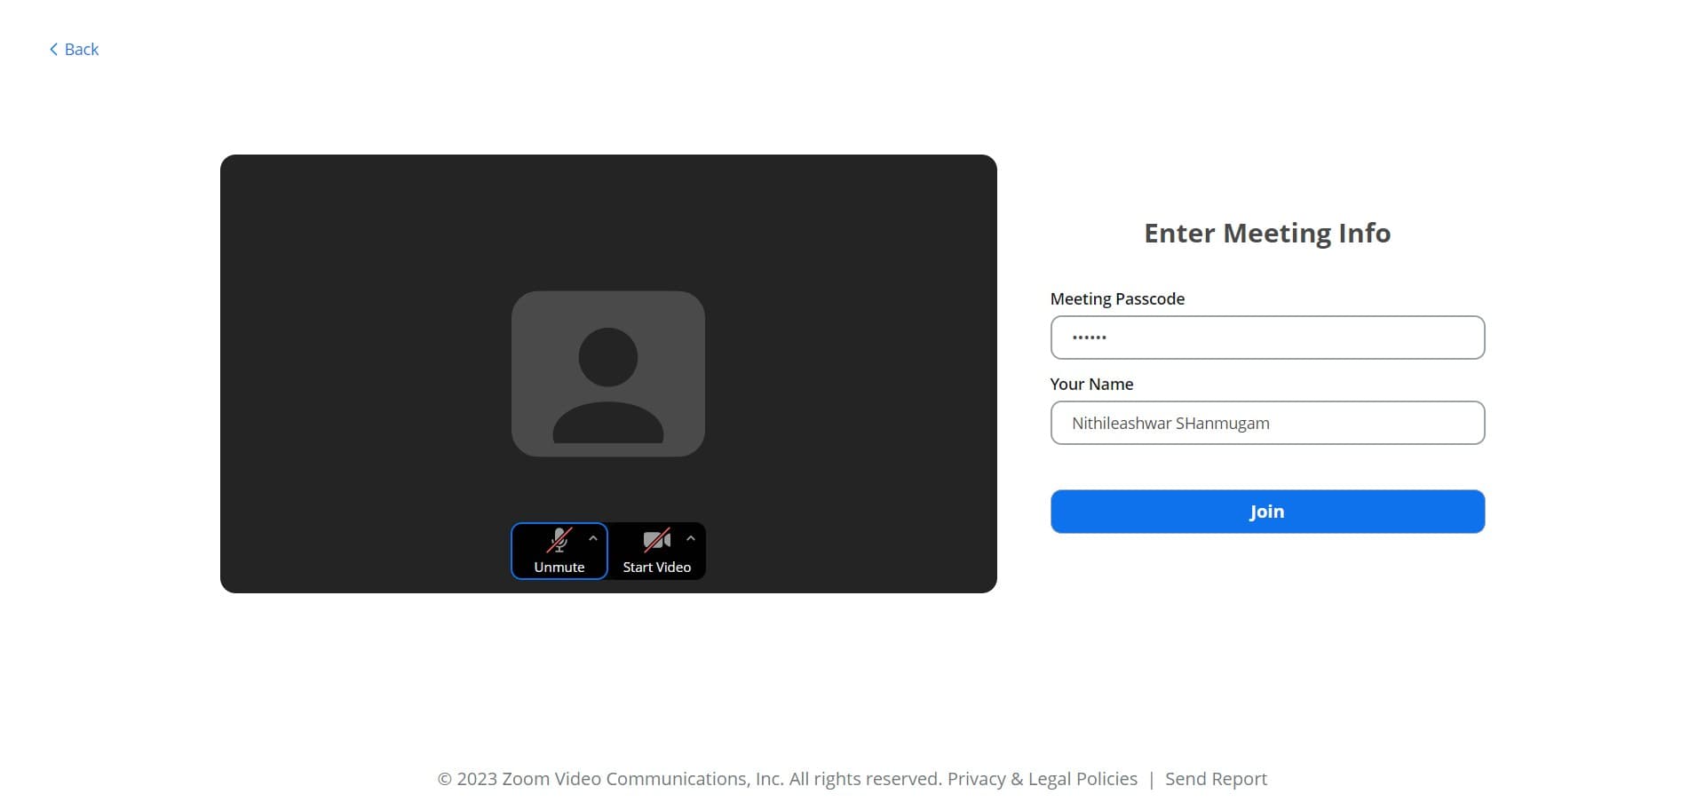Click the Your Name input field

click(1266, 423)
